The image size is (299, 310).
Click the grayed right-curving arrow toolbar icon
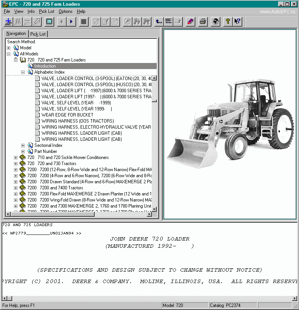pos(178,22)
